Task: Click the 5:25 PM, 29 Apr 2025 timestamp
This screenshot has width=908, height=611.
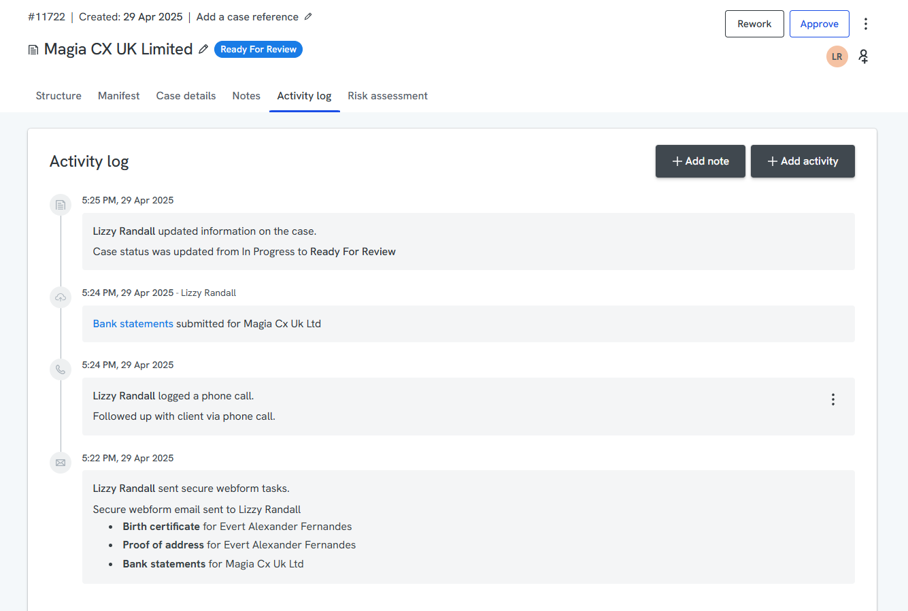Action: [x=128, y=200]
